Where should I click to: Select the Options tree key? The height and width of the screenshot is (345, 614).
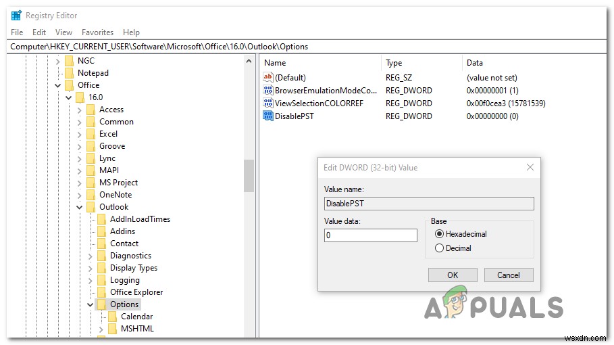tap(124, 304)
